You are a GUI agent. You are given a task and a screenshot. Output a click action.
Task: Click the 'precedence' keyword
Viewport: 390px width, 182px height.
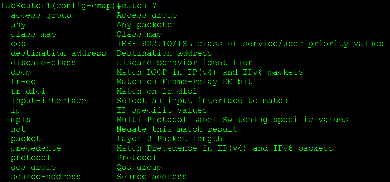point(36,148)
